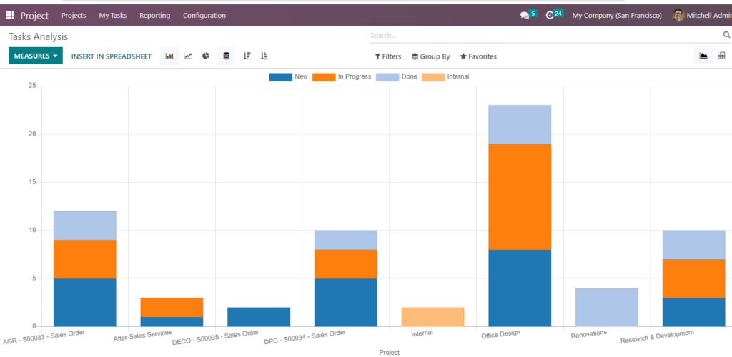The width and height of the screenshot is (732, 357).
Task: Switch to line chart mode
Action: coord(188,56)
